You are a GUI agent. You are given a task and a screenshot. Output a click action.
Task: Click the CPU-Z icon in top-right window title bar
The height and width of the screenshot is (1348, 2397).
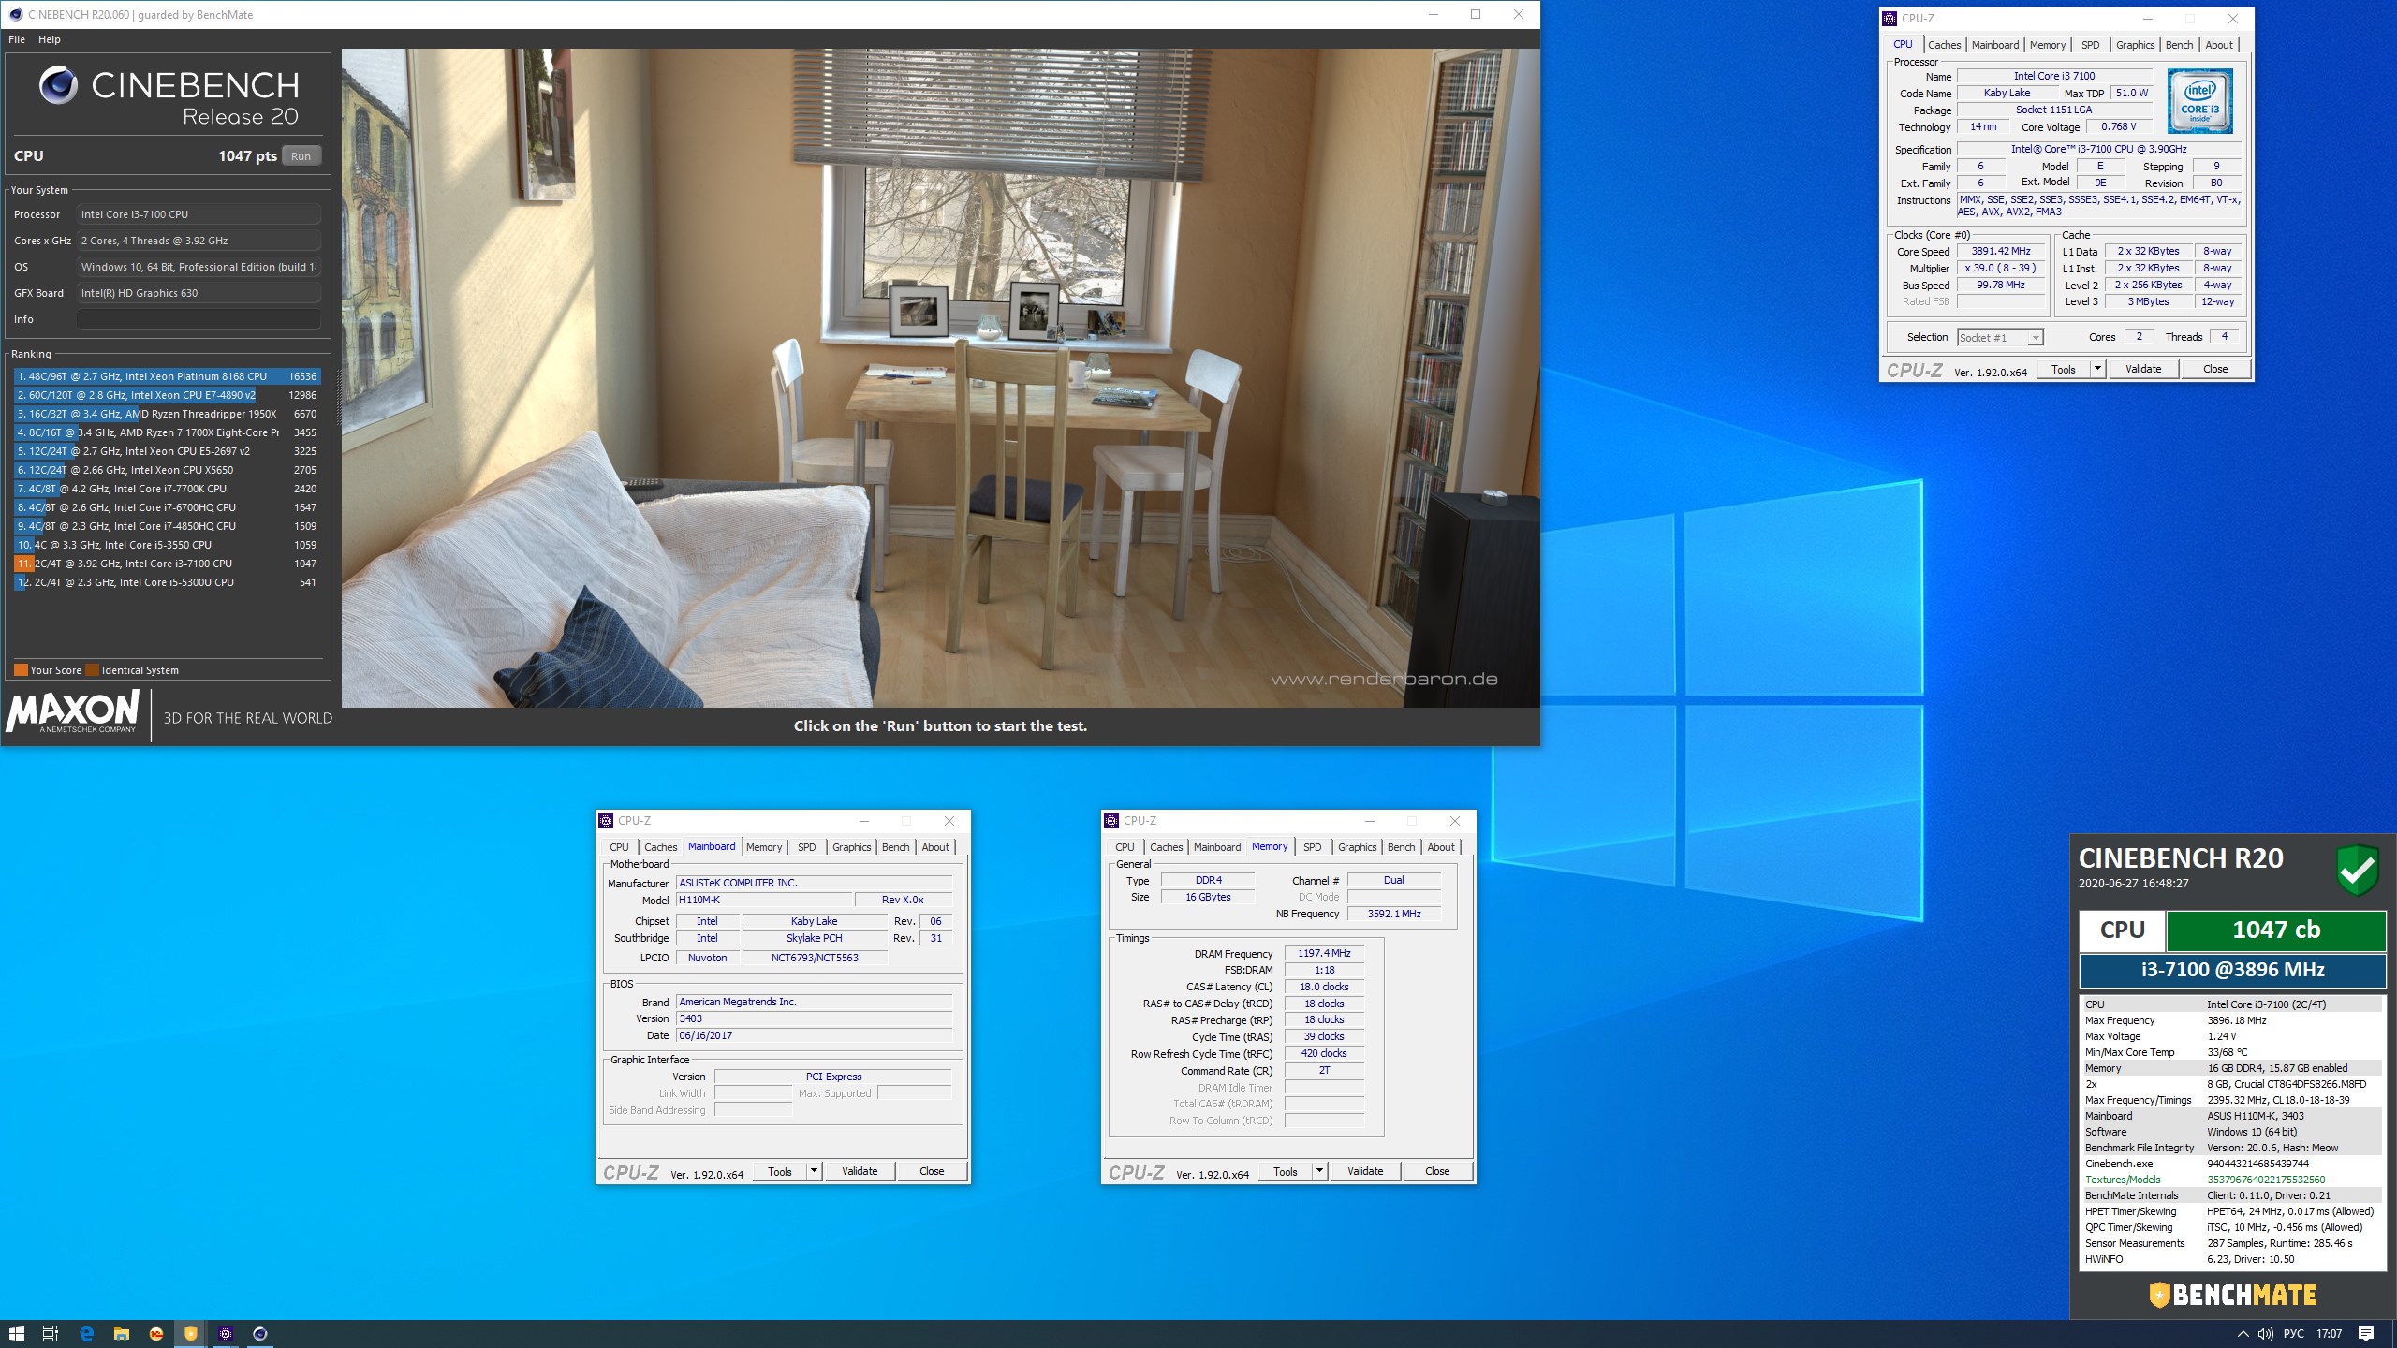click(1890, 18)
